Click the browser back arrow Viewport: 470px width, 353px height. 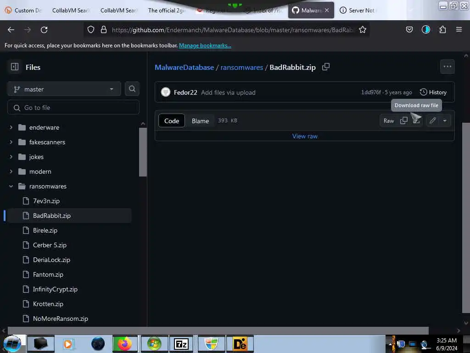11,30
